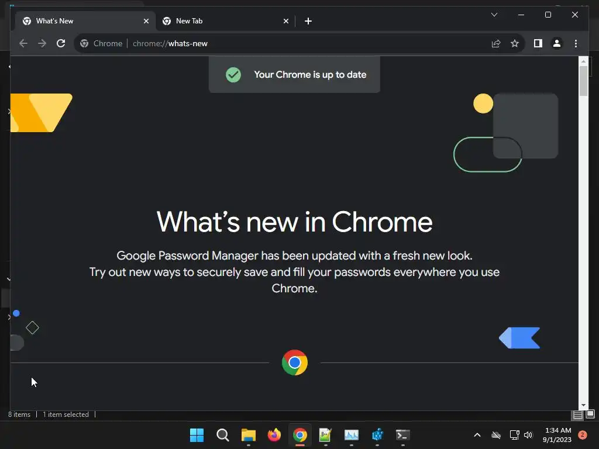Share this page via the share icon
The image size is (599, 449).
point(496,43)
